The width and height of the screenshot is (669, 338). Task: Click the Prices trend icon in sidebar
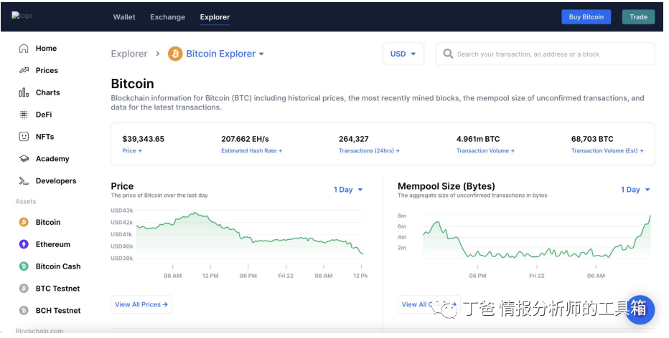click(x=24, y=70)
